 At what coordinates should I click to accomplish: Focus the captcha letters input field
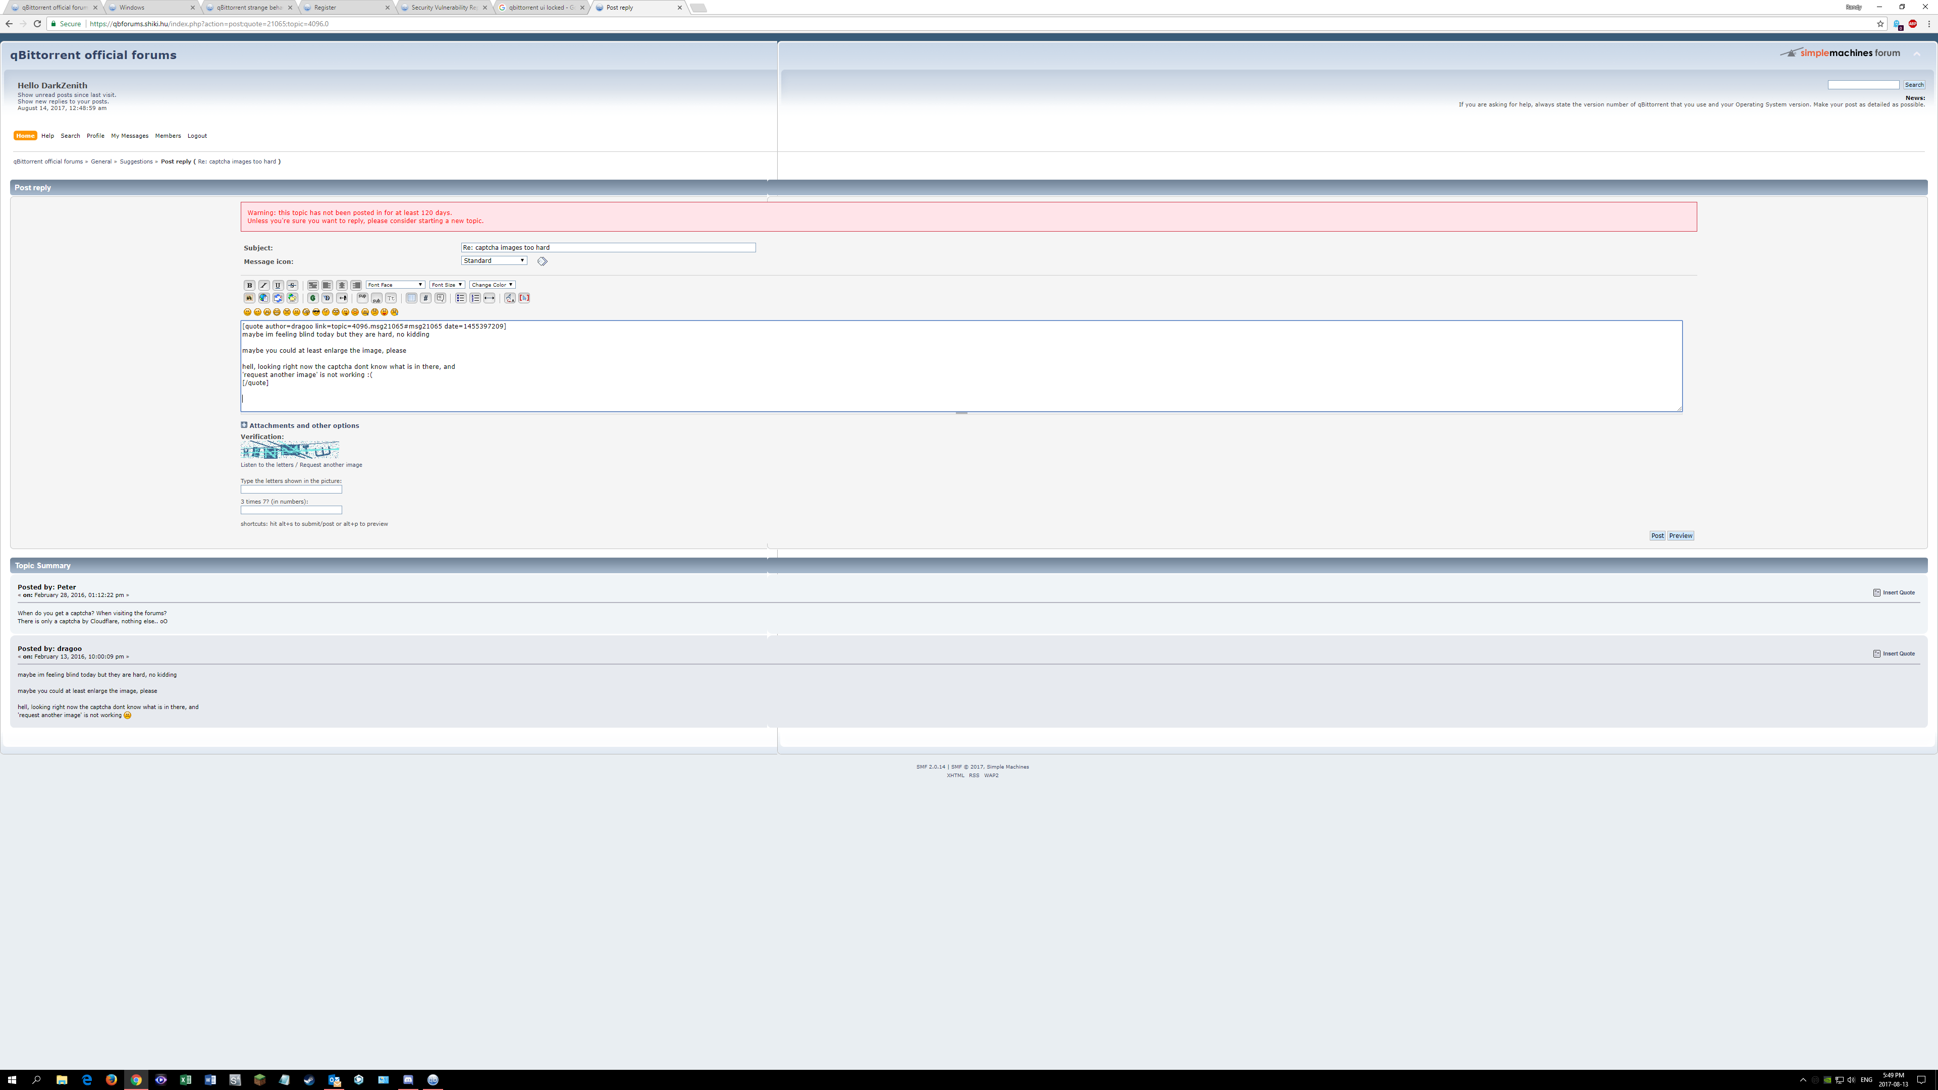(x=291, y=489)
